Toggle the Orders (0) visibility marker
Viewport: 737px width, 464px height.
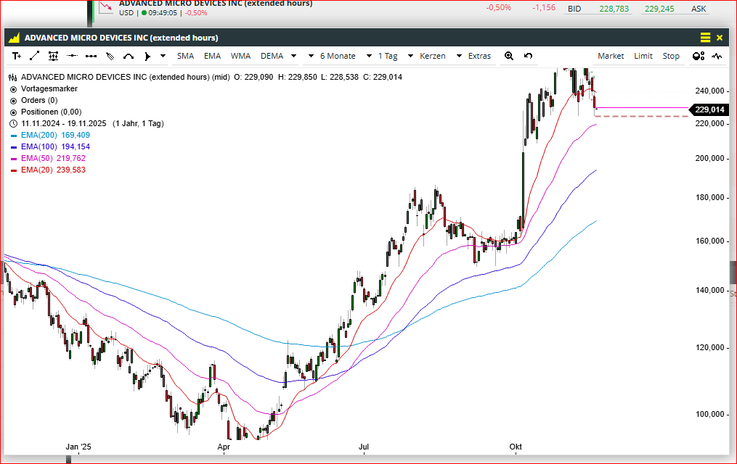tap(14, 100)
